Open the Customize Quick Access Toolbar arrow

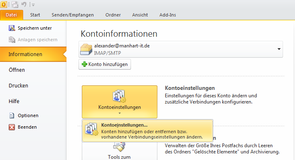tap(33, 5)
